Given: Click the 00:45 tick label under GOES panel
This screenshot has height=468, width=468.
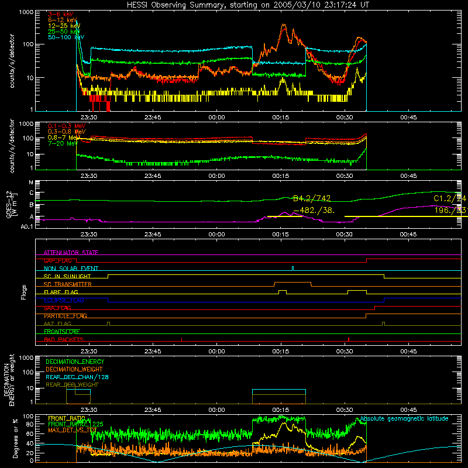Looking at the screenshot, I should [x=408, y=235].
